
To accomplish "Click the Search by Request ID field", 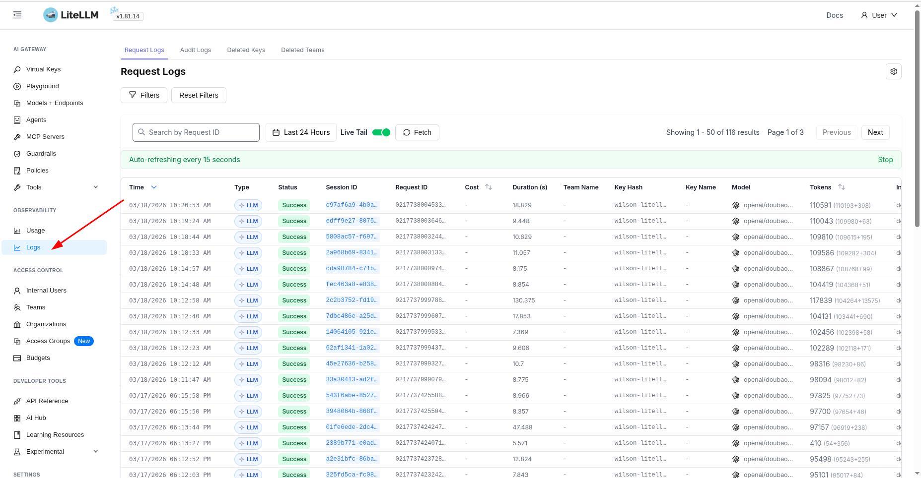I will pyautogui.click(x=196, y=132).
